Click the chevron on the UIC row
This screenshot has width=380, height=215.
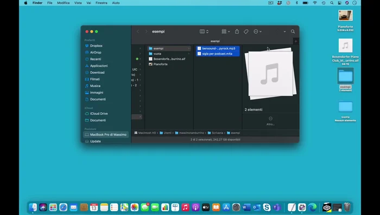[x=140, y=69]
